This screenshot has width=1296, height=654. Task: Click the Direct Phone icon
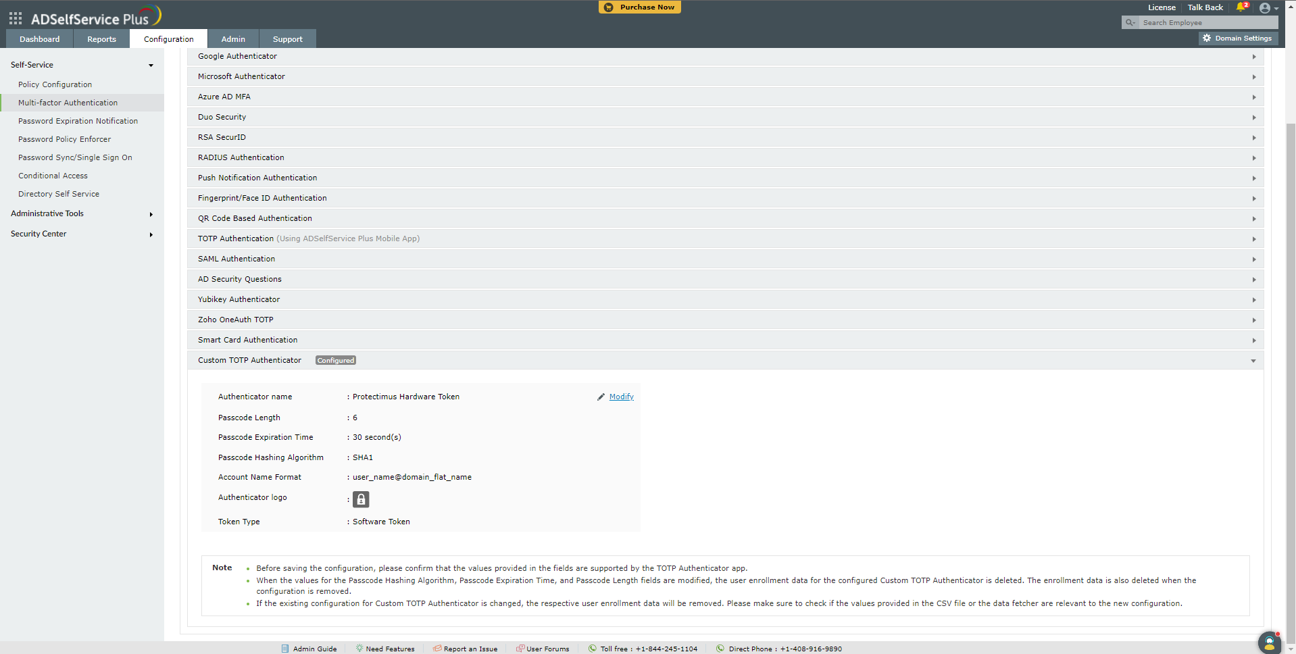click(720, 649)
